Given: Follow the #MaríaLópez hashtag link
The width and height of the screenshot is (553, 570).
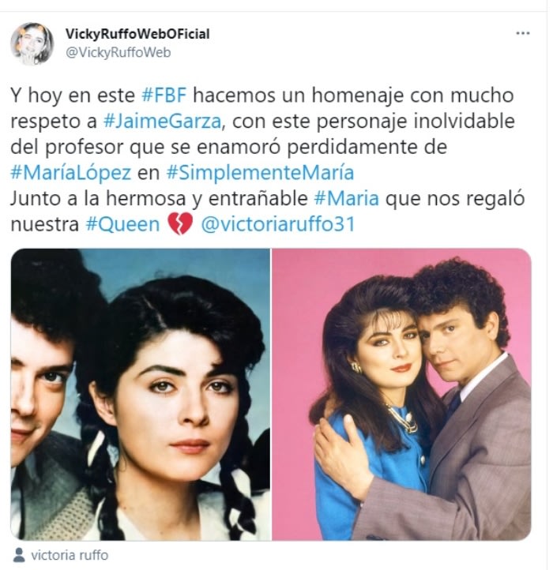Looking at the screenshot, I should click(70, 173).
